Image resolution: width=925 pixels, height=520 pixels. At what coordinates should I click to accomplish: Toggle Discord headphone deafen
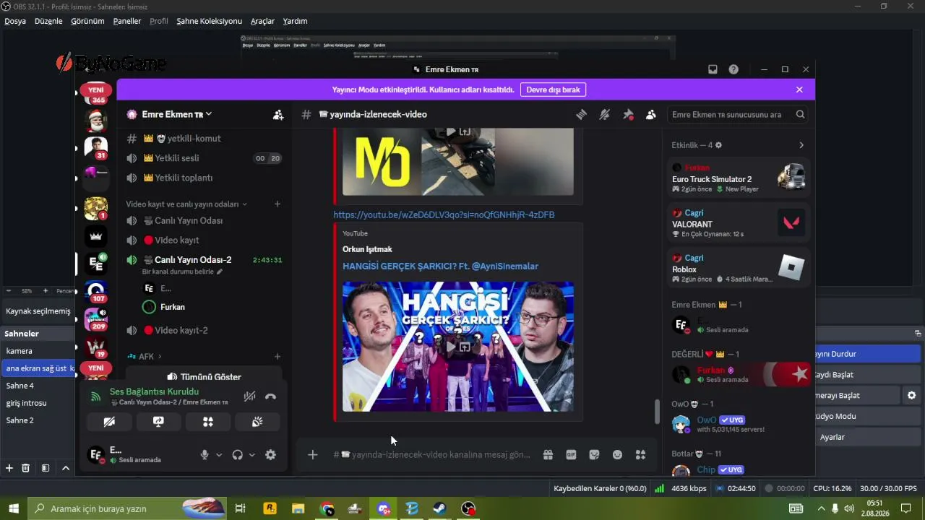(x=237, y=455)
